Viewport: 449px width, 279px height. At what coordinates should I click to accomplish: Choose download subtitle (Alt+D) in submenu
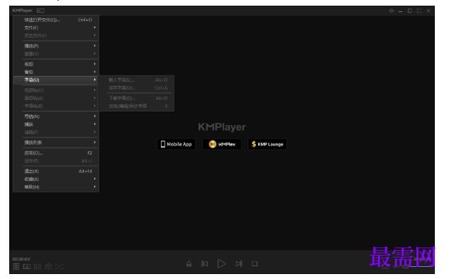(137, 98)
